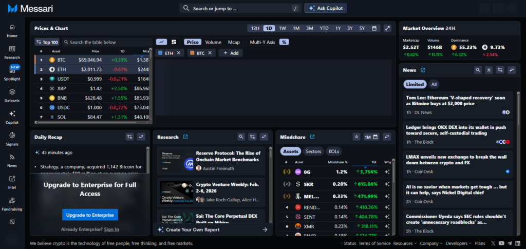Expand the Resources footer menu
The image size is (526, 249).
(x=404, y=243)
